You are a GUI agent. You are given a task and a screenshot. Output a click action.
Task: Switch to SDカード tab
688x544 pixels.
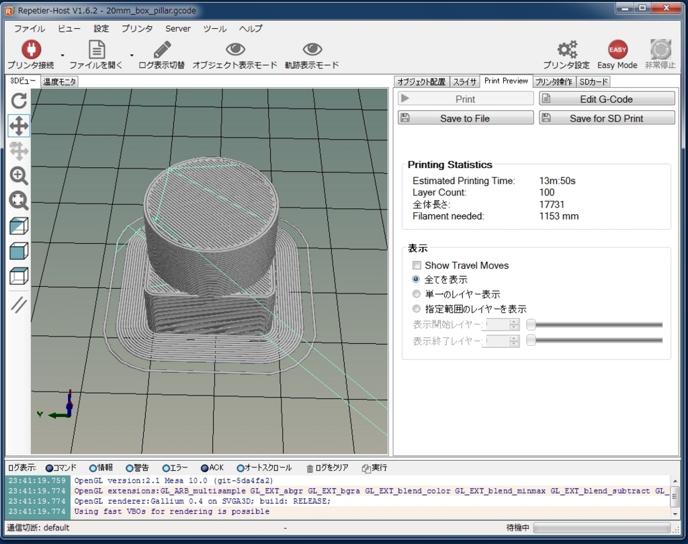(x=594, y=82)
